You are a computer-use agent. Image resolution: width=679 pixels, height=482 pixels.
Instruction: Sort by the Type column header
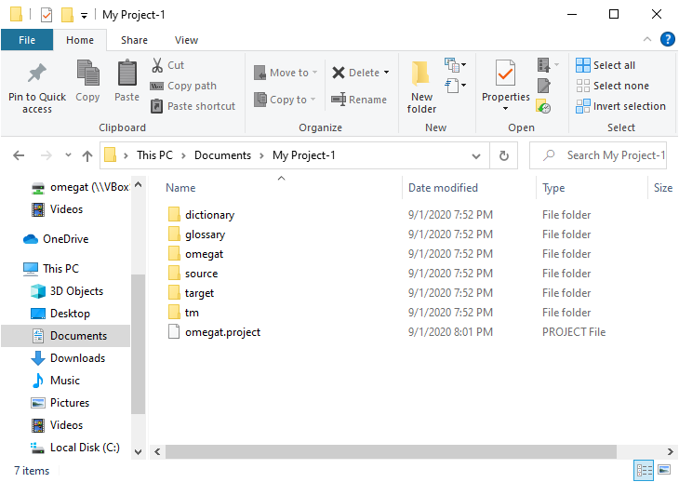[553, 188]
